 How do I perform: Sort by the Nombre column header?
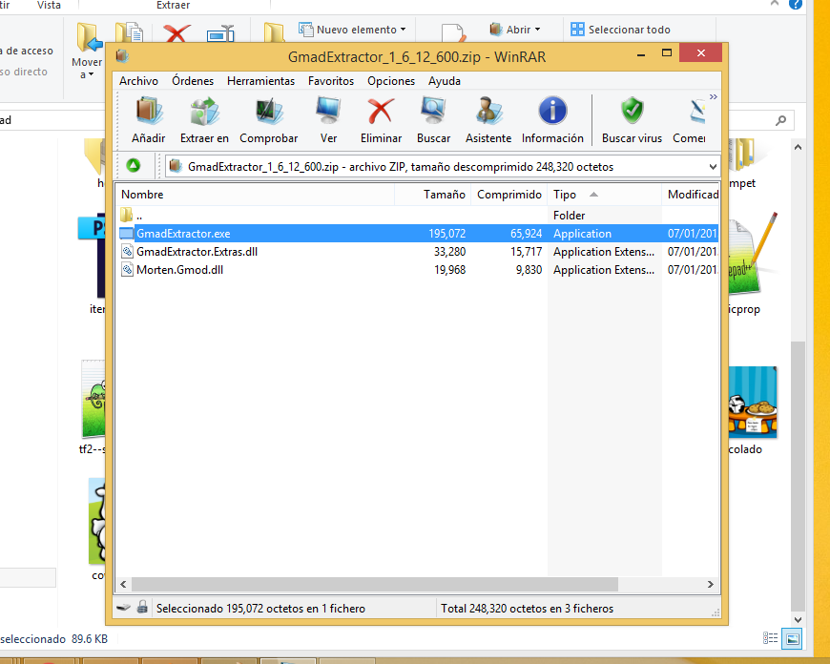[x=255, y=195]
